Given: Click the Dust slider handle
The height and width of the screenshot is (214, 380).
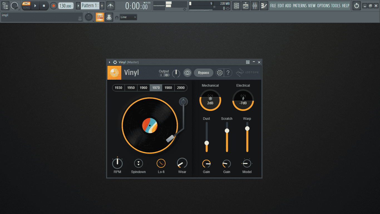Looking at the screenshot, I should click(x=206, y=143).
